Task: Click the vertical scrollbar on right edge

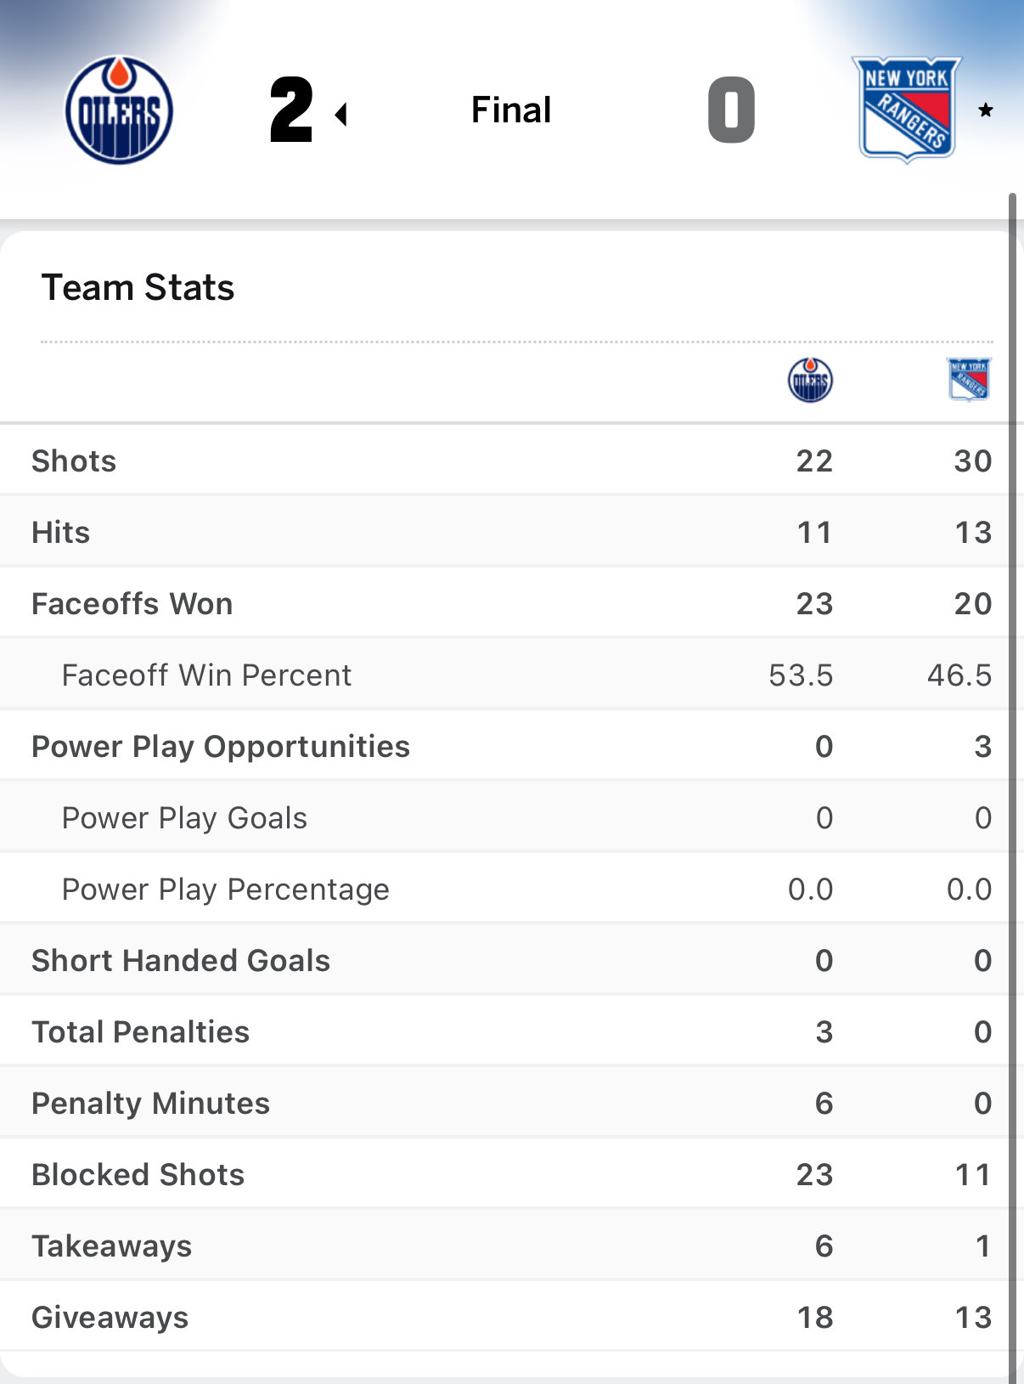Action: click(1012, 765)
